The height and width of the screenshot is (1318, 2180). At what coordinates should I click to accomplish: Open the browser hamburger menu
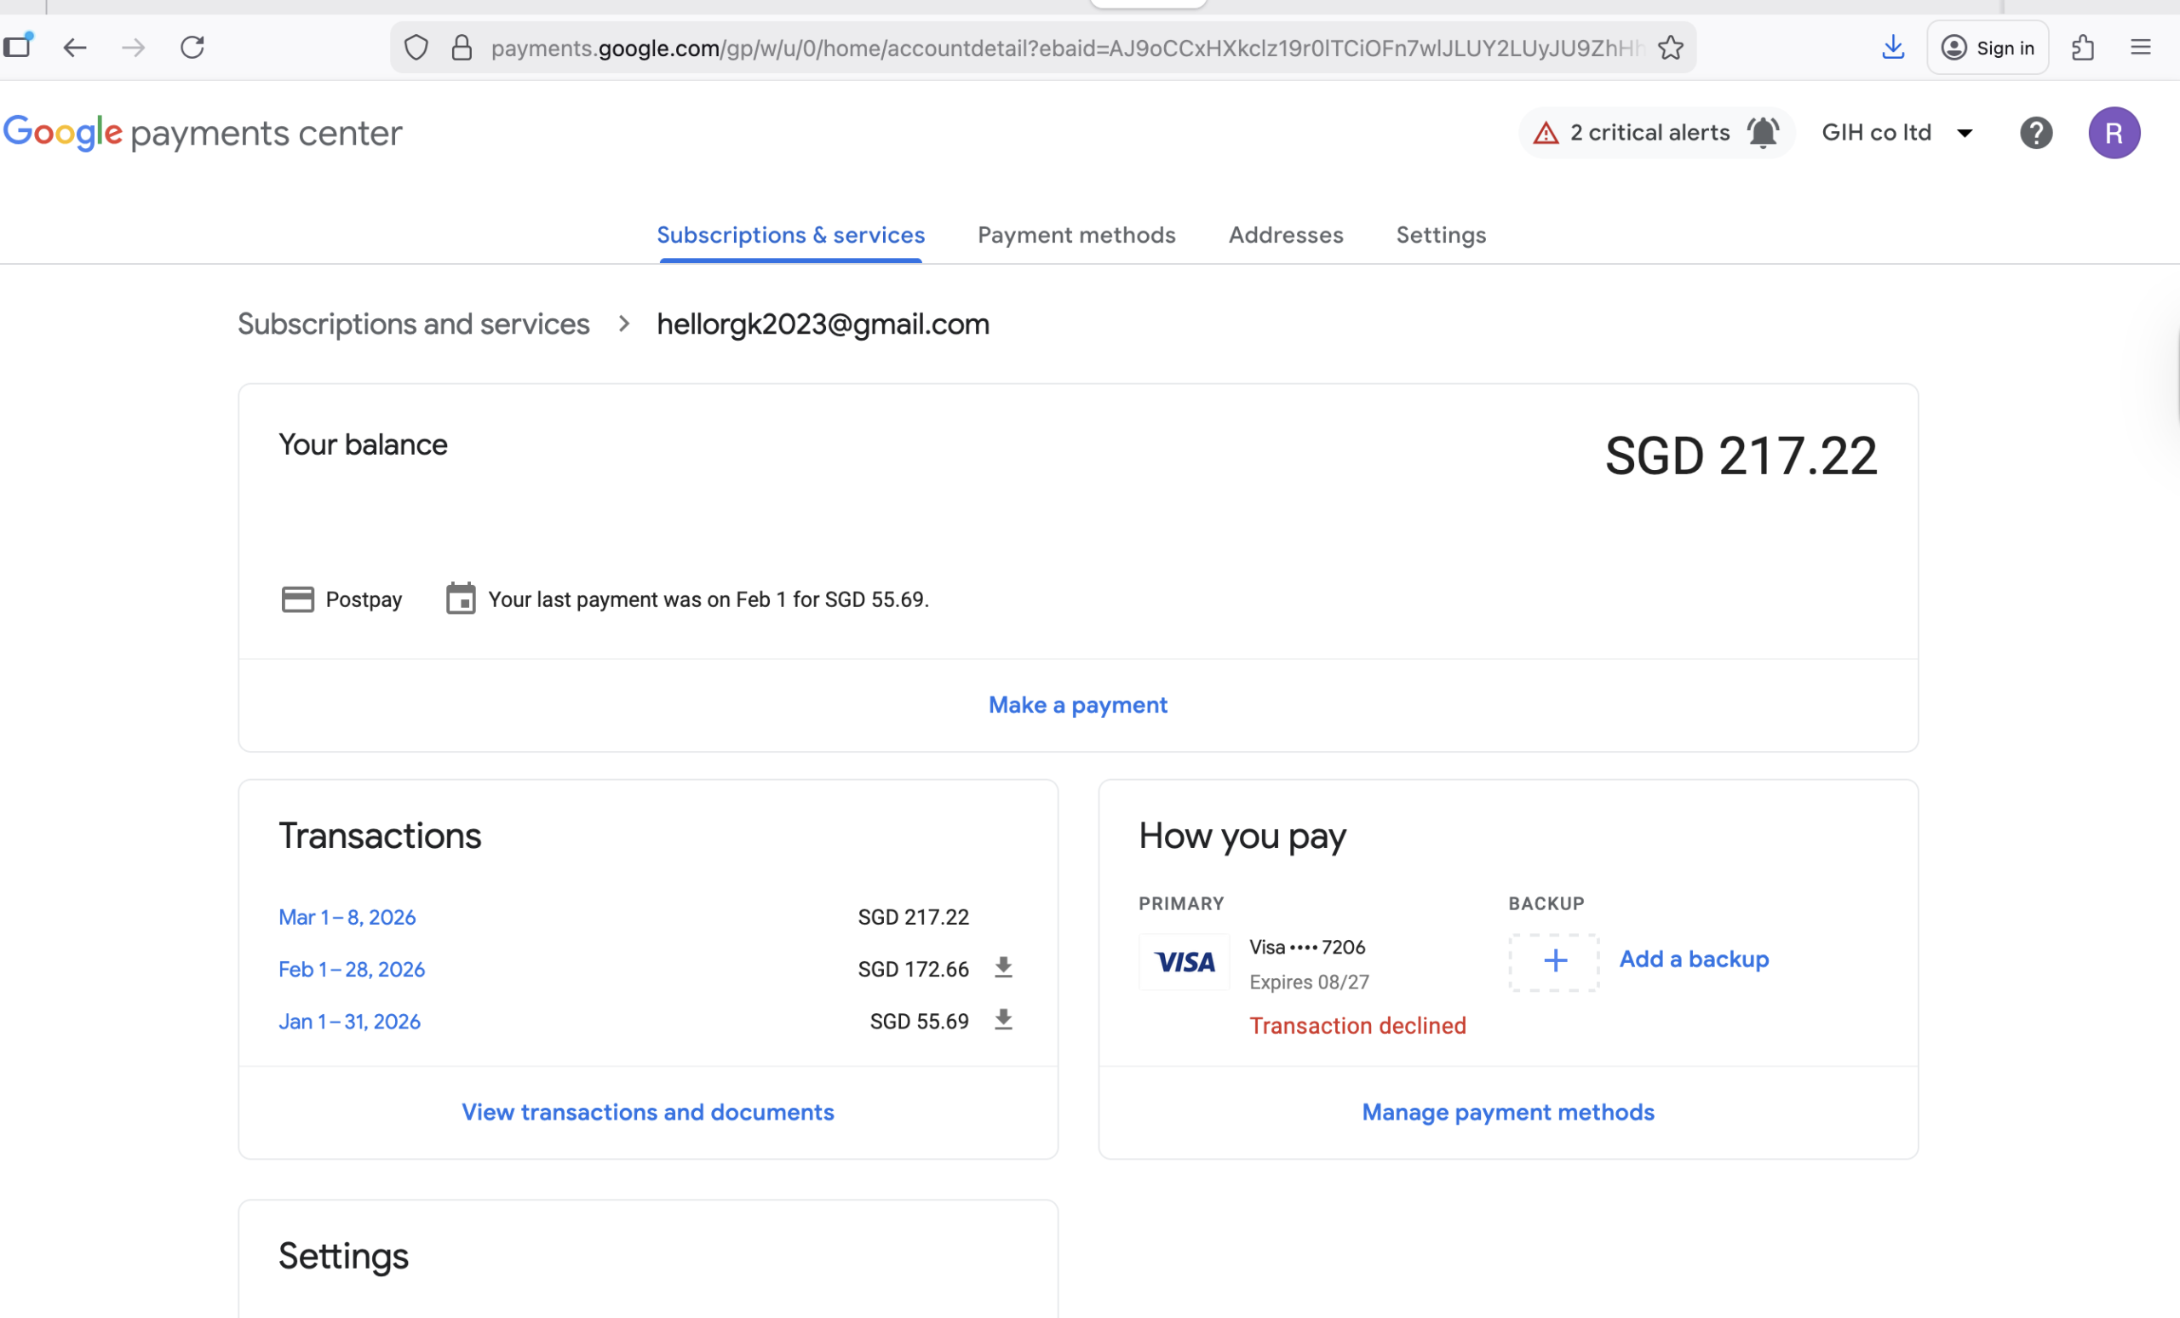[x=2140, y=47]
